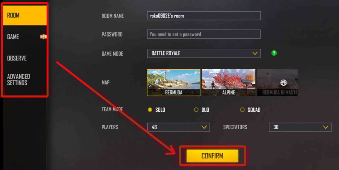
Task: Select the Squad team mode
Action: pos(250,110)
